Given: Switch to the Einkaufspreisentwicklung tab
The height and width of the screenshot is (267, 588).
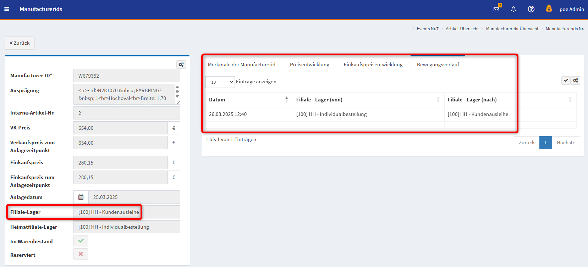Looking at the screenshot, I should [373, 65].
